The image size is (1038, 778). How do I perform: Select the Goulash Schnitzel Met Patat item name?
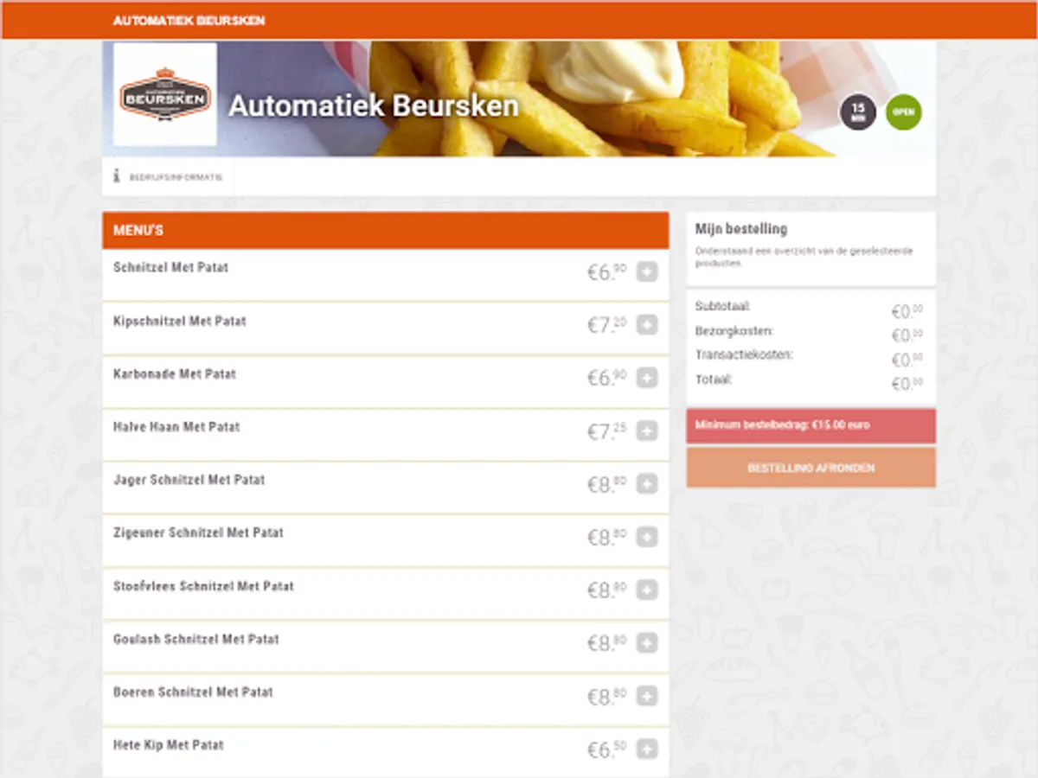pyautogui.click(x=196, y=640)
